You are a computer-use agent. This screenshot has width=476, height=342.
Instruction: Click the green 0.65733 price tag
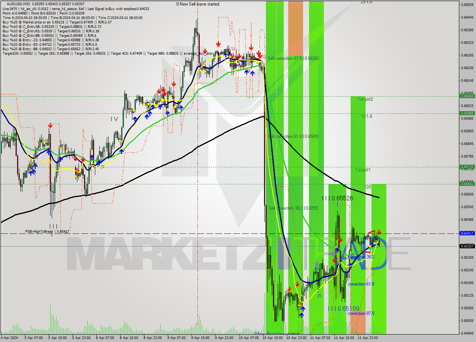pos(467,167)
